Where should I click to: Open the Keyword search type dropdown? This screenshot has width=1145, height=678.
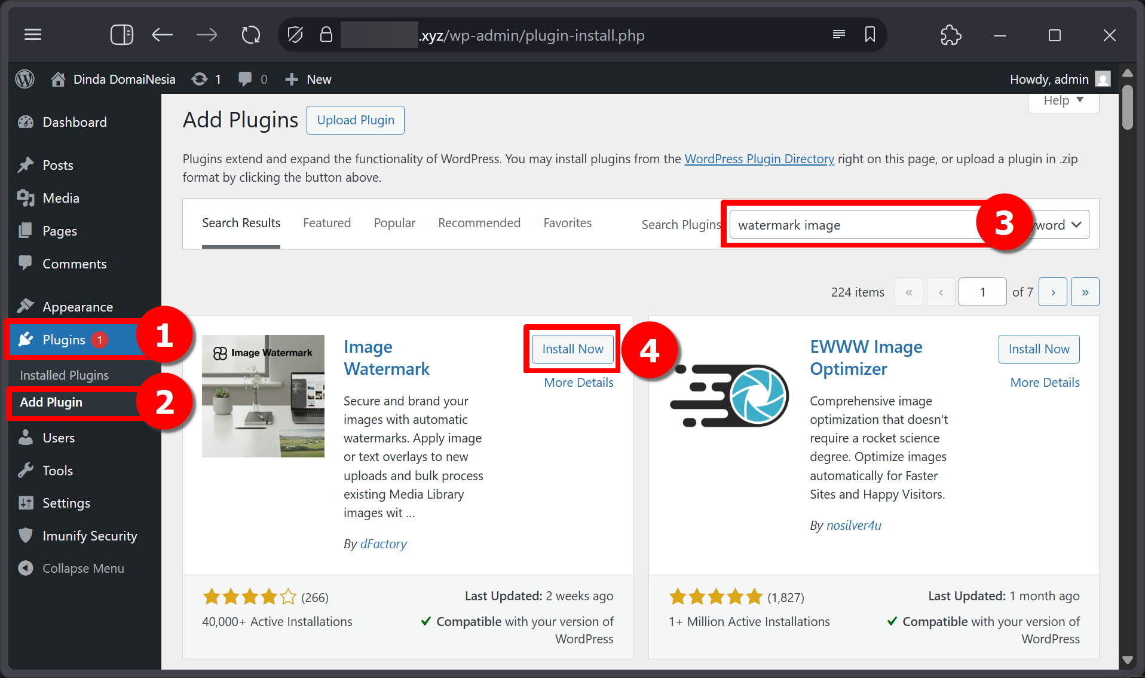pos(1060,225)
